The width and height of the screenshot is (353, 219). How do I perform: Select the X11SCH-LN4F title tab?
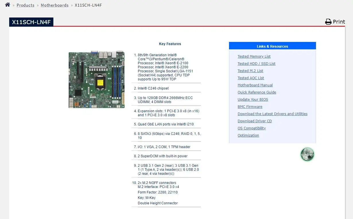pos(31,22)
